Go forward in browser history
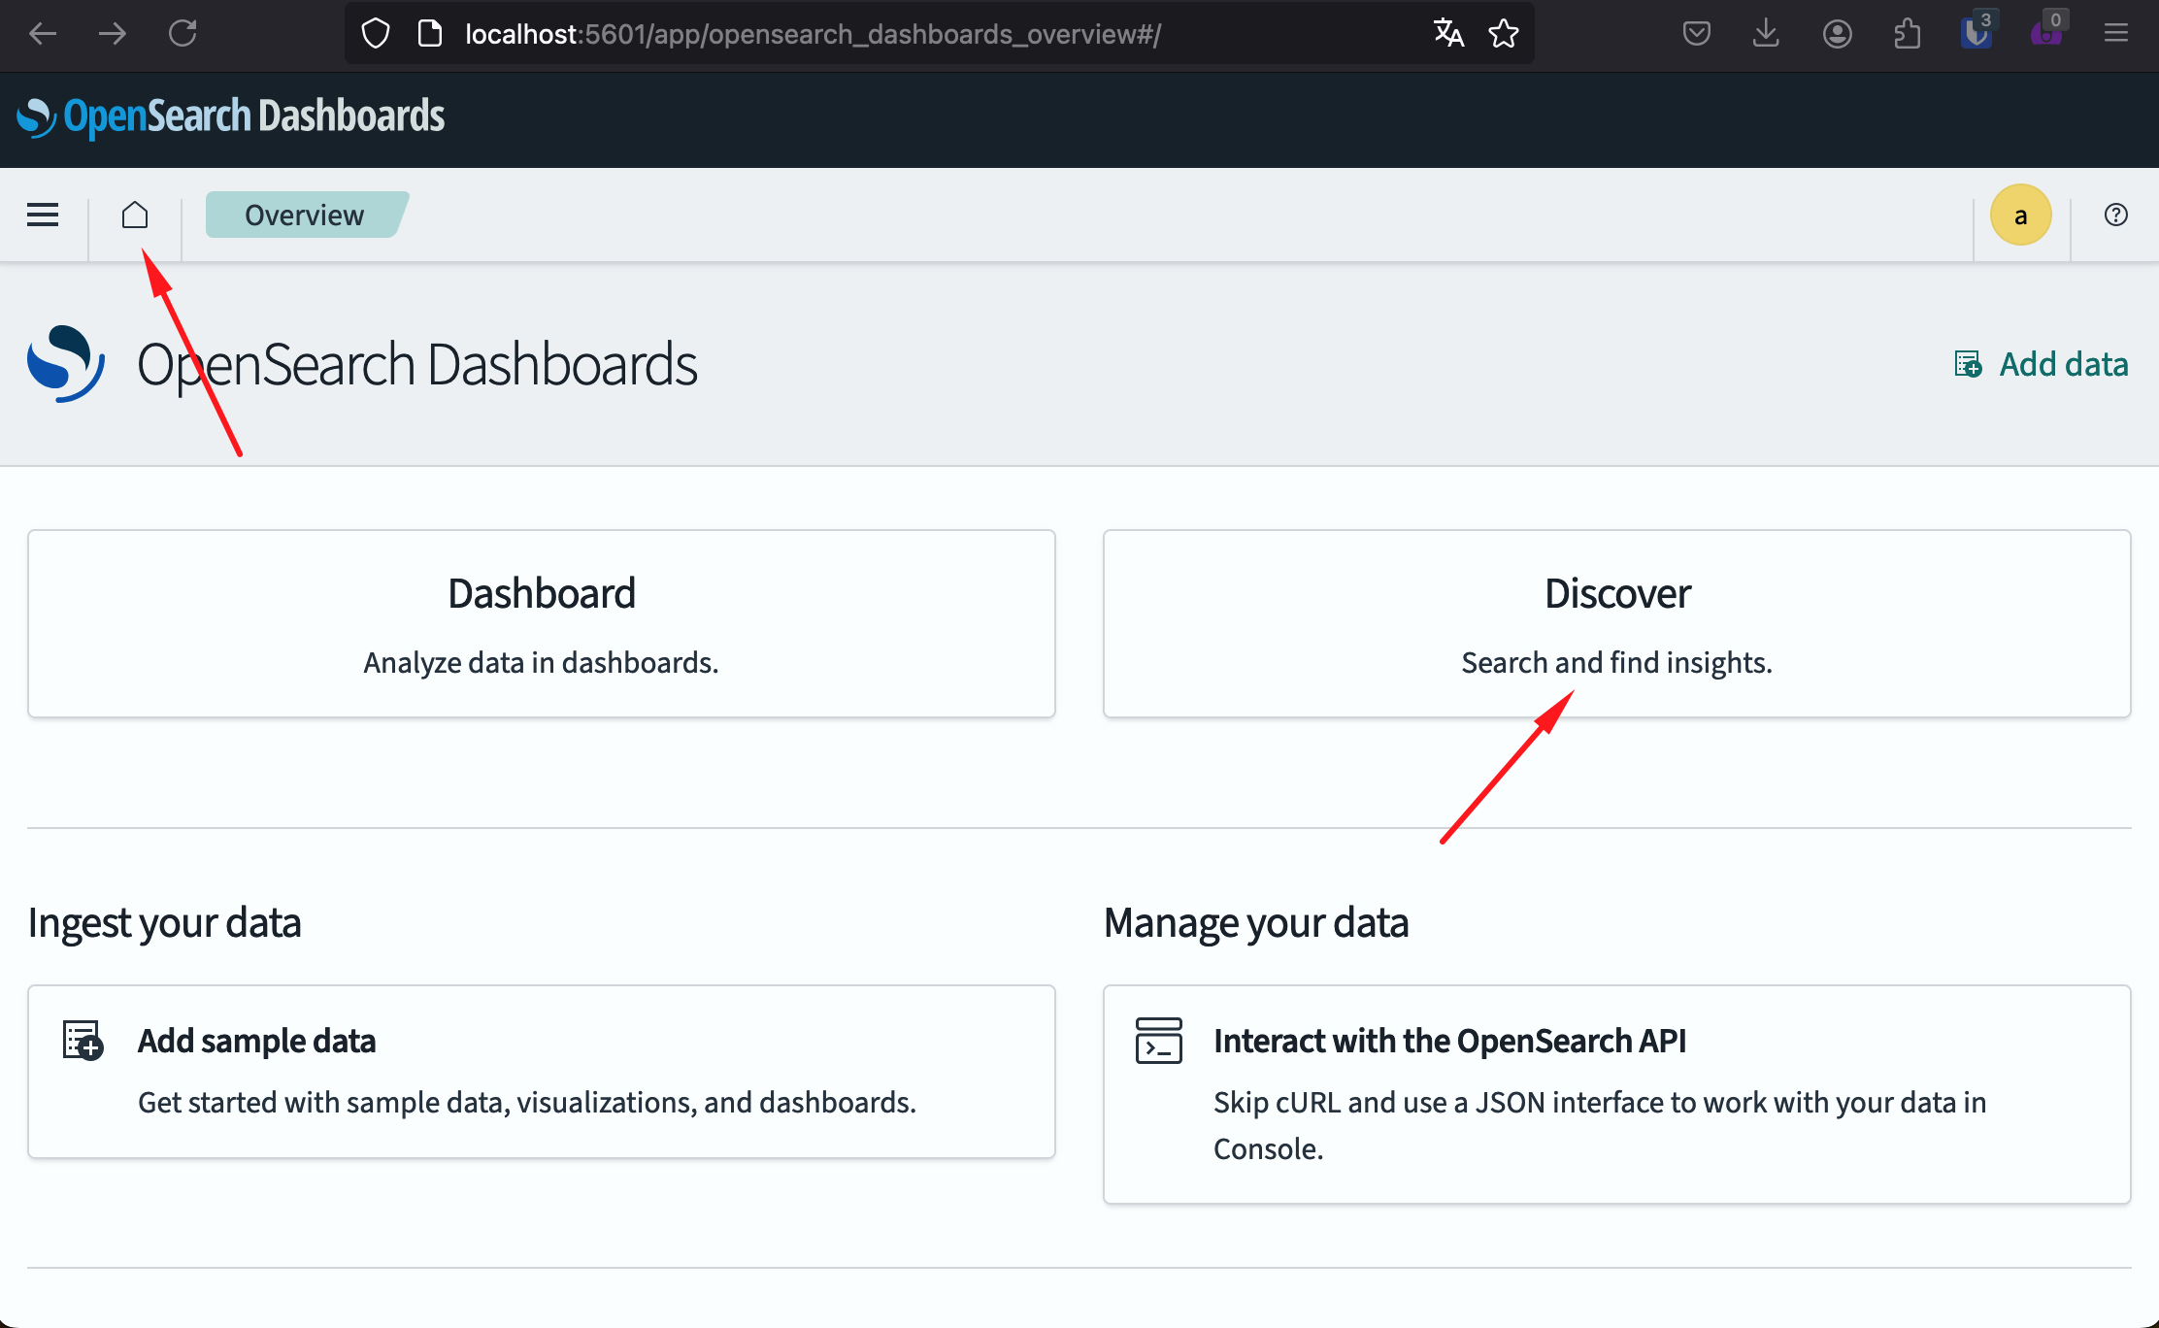Viewport: 2159px width, 1328px height. pos(113,34)
